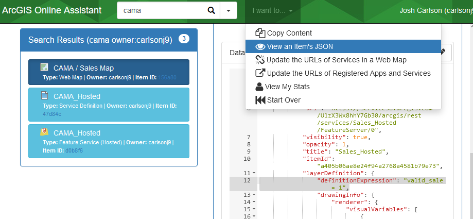The image size is (473, 219).
Task: Click the document icon on CAMA_Hosted service definition
Action: coord(45,96)
